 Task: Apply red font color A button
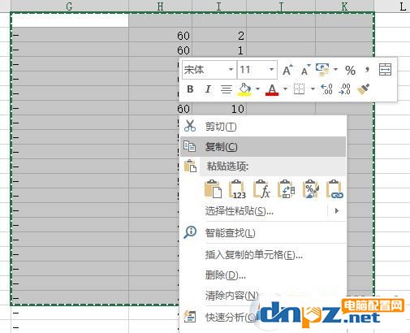[272, 89]
